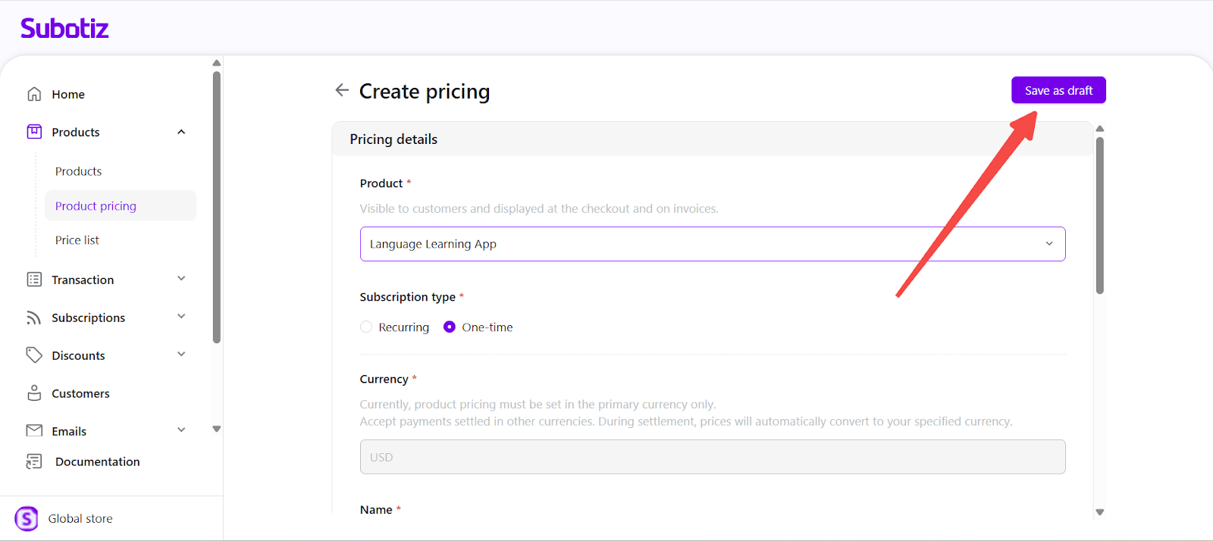The image size is (1213, 541).
Task: Click the Customers person icon
Action: [x=34, y=393]
